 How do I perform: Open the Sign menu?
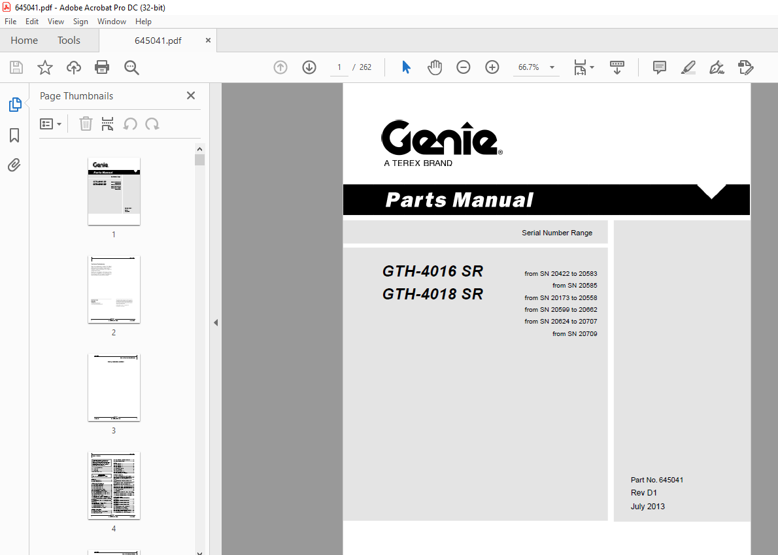click(80, 22)
